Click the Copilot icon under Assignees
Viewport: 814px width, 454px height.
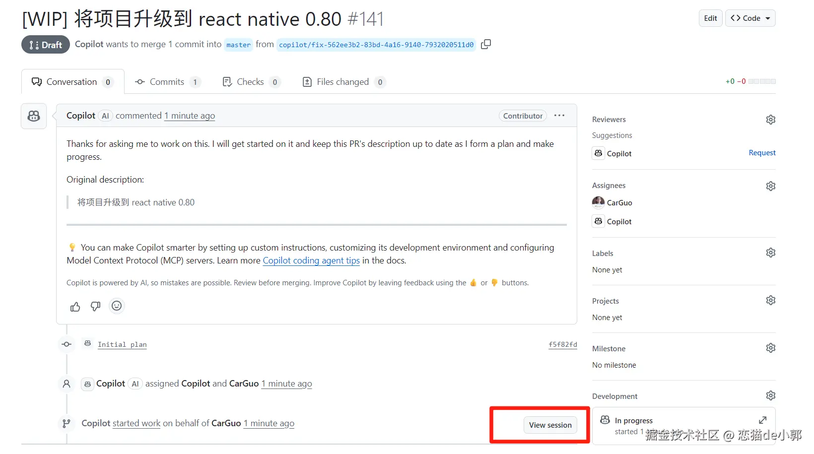pos(598,221)
